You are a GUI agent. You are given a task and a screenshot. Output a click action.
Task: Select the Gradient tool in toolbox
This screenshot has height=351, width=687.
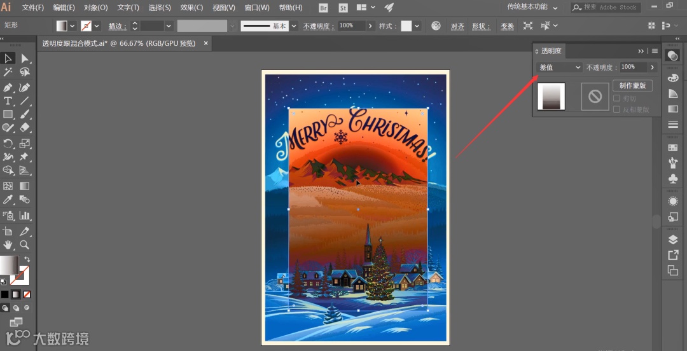pyautogui.click(x=25, y=186)
